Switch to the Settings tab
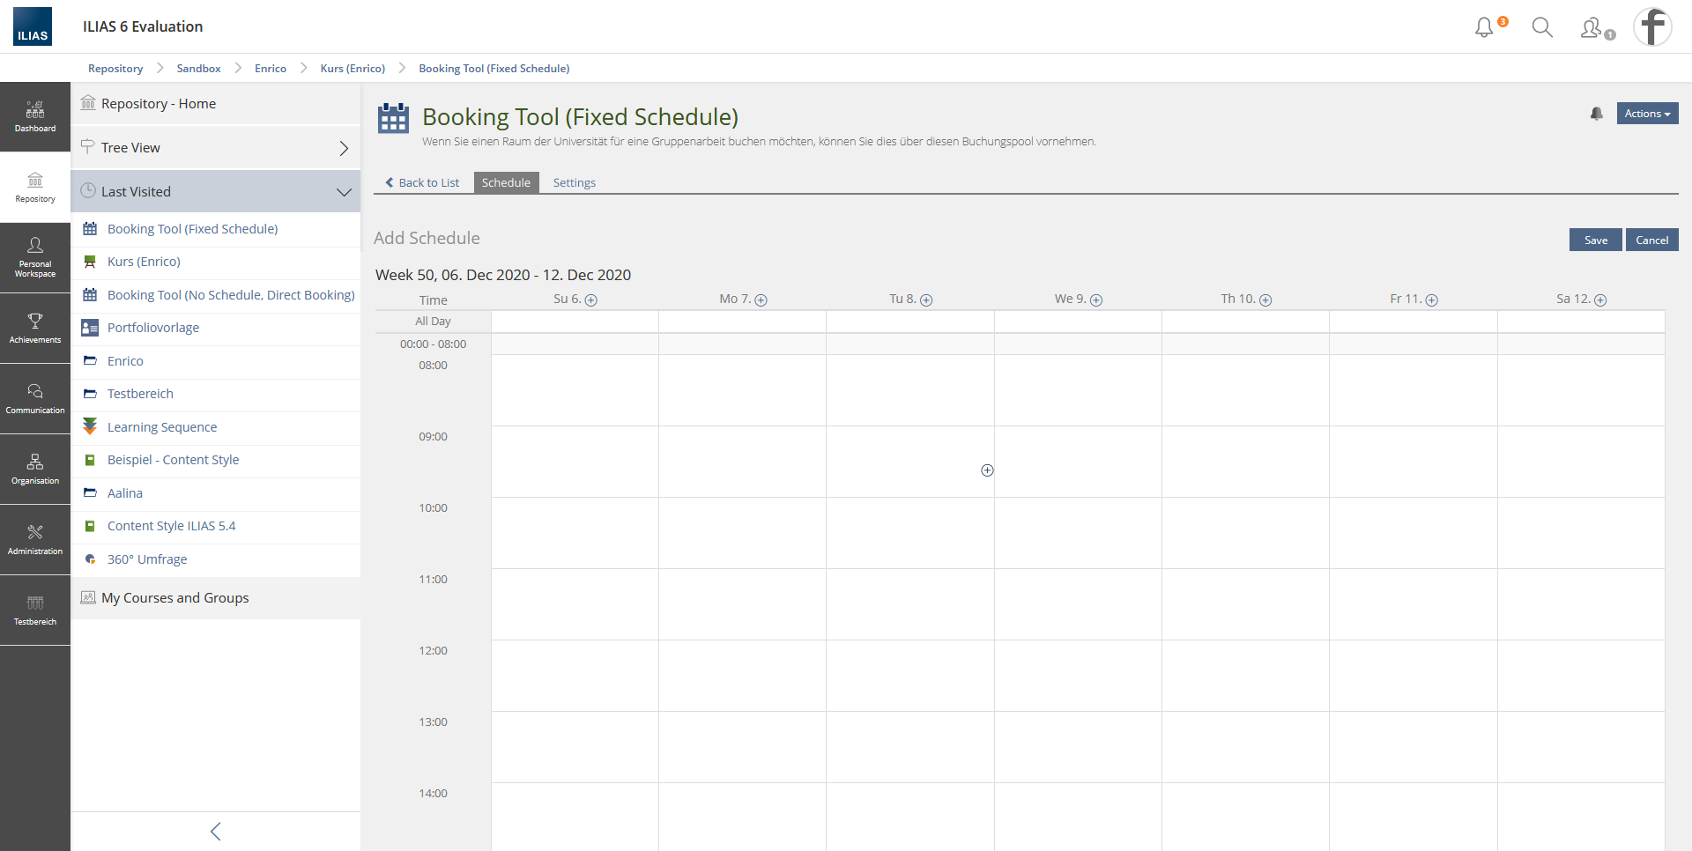Viewport: 1692px width, 851px height. point(574,182)
